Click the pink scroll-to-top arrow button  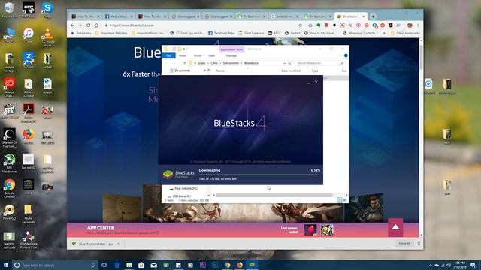[395, 227]
